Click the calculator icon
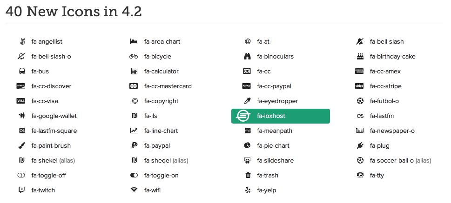 click(x=134, y=72)
